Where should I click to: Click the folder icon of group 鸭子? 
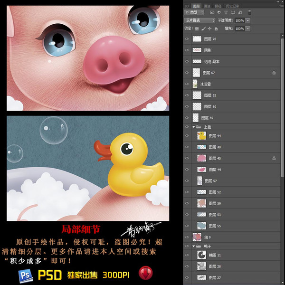[x=199, y=246]
